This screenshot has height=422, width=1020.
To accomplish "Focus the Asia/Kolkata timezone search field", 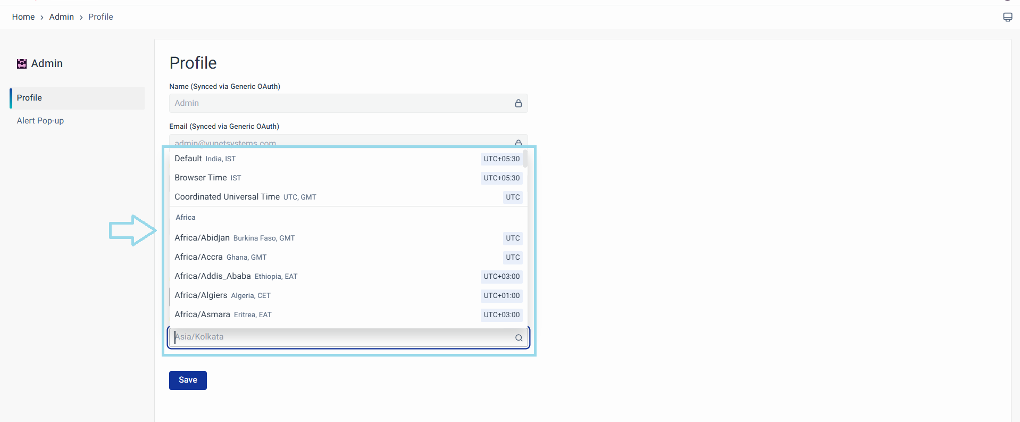I will click(340, 337).
